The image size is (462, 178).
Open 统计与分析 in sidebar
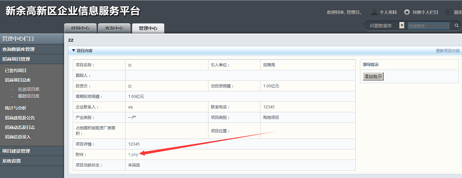[x=15, y=108]
